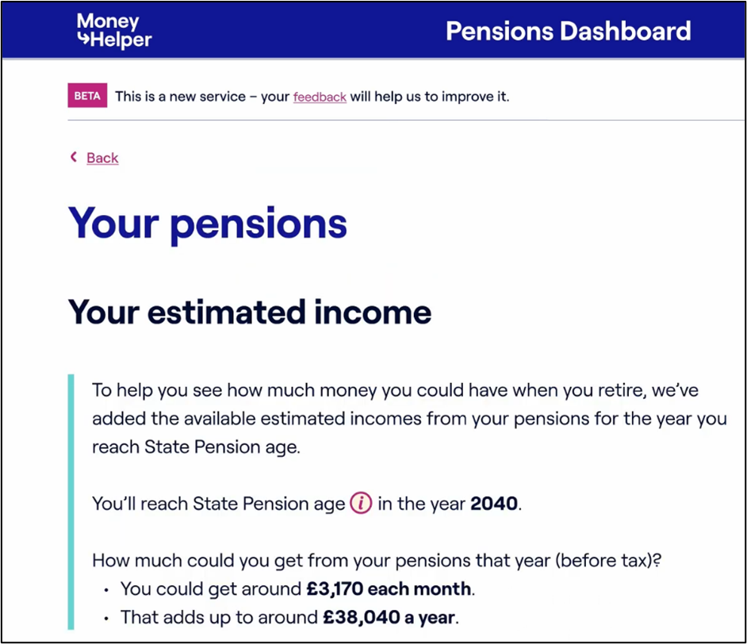
Task: Click the bold year 2040
Action: (494, 504)
